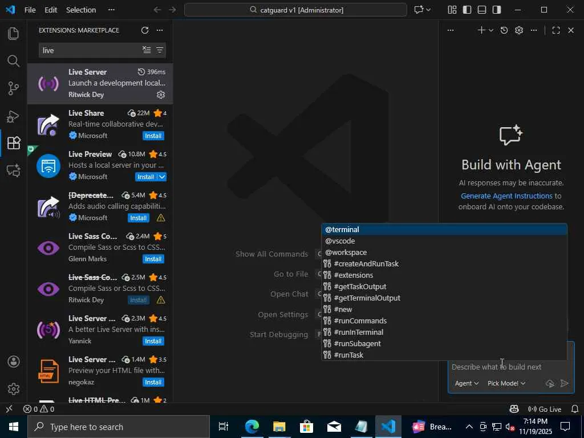584x438 pixels.
Task: Install the Live Preview extension
Action: pos(146,177)
